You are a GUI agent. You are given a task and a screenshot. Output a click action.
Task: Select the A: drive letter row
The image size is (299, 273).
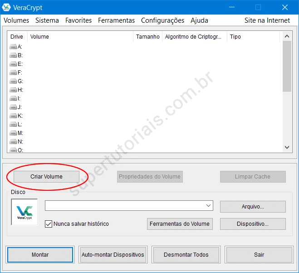click(145, 47)
